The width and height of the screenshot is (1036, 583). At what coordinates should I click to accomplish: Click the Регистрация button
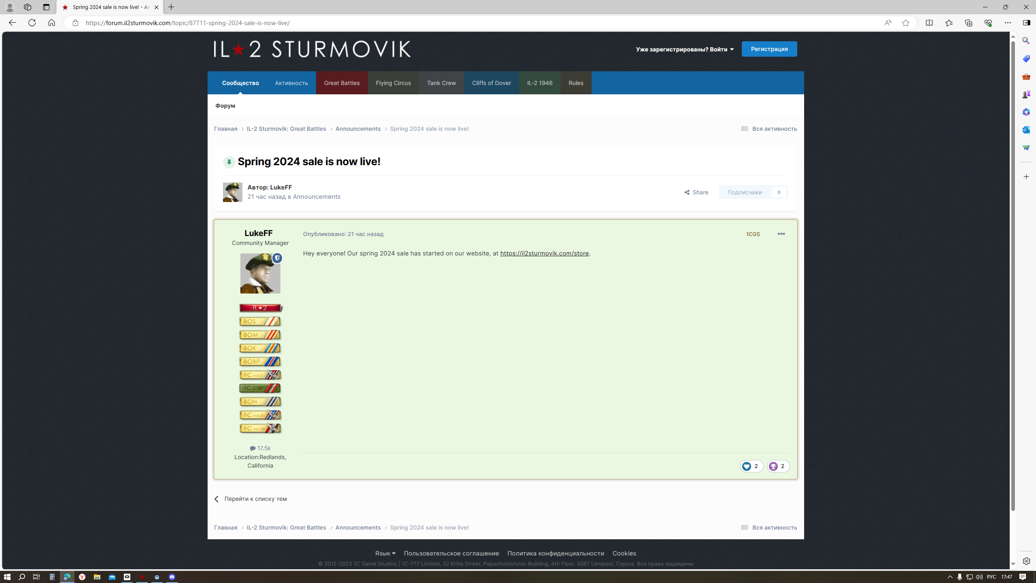769,49
